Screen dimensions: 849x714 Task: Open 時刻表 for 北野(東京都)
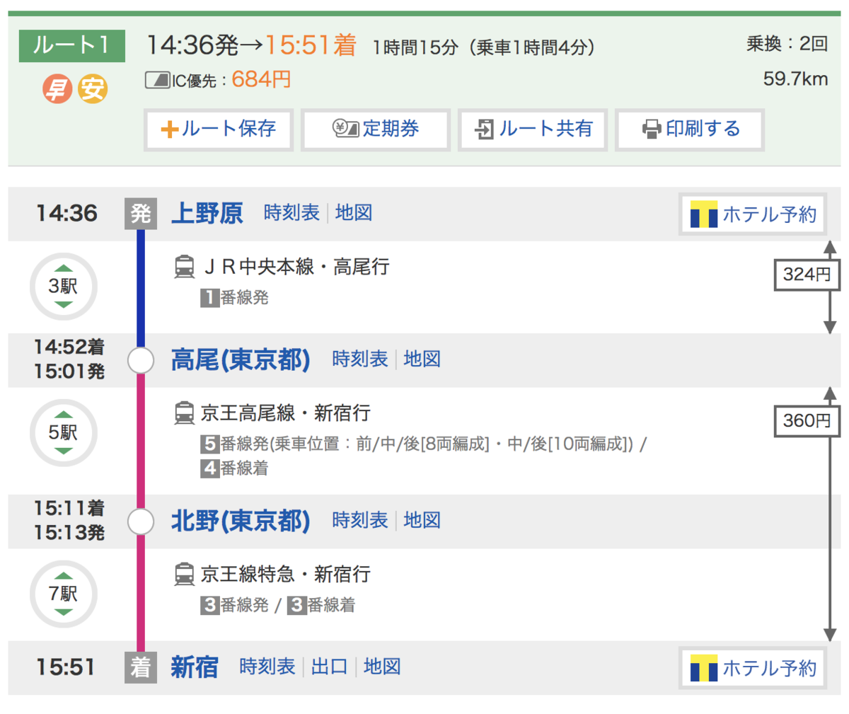point(360,521)
